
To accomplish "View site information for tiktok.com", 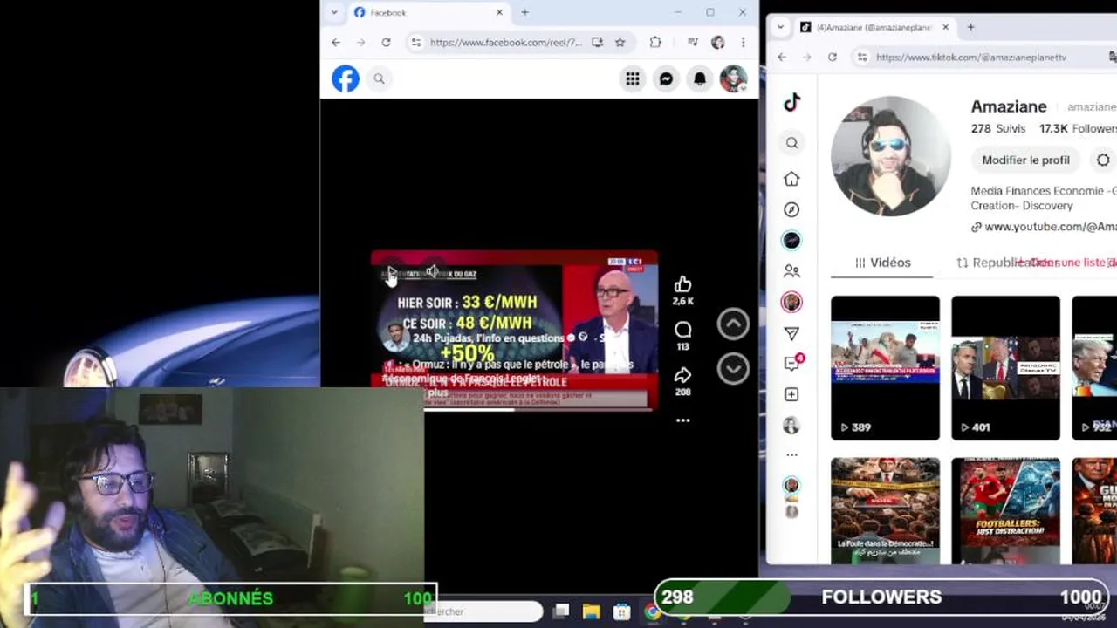I will [862, 57].
